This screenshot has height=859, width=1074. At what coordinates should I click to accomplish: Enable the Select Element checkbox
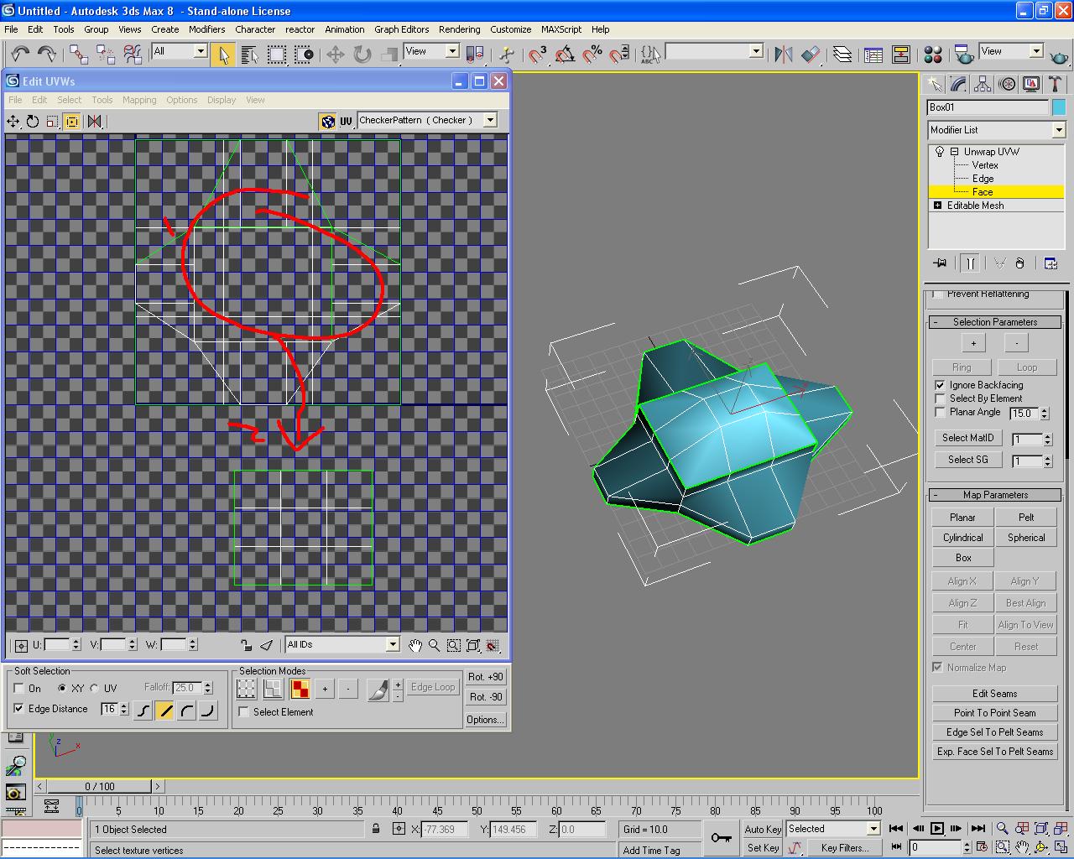(244, 712)
